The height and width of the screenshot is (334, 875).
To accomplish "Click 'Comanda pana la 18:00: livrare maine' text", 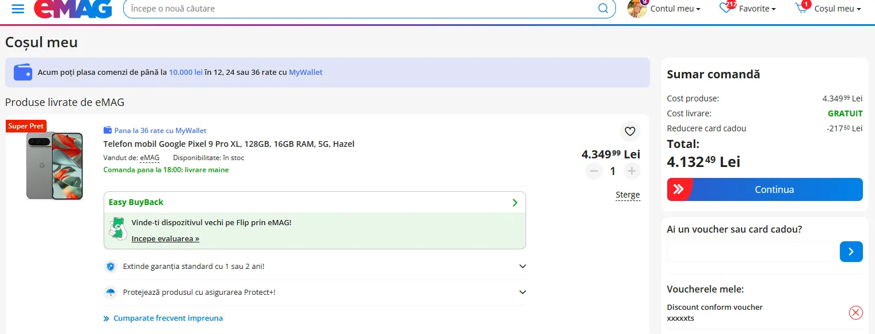I will point(166,170).
